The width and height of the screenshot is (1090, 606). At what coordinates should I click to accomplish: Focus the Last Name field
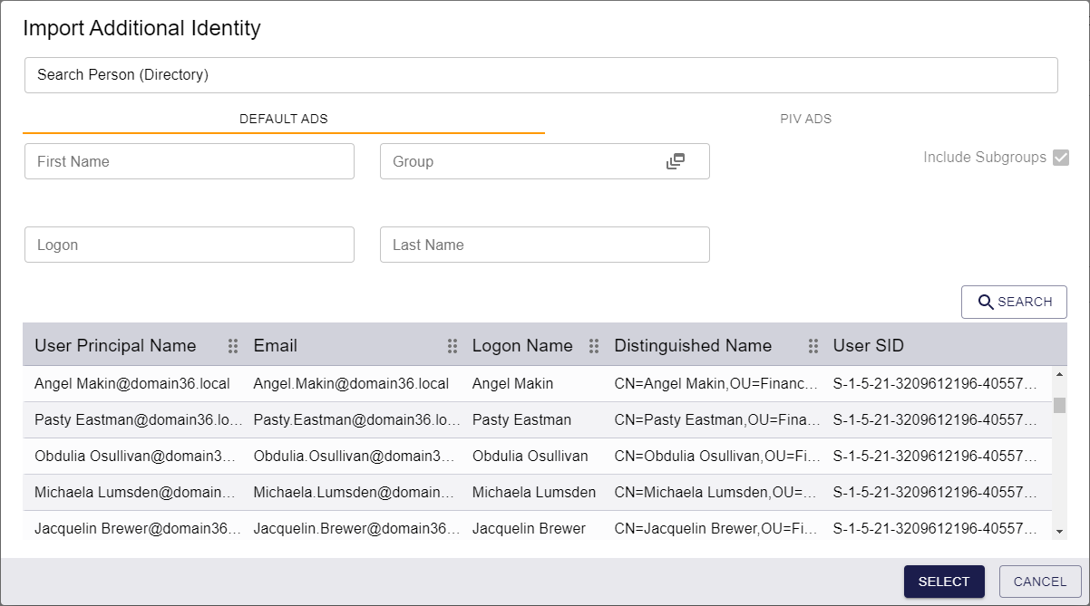(x=545, y=245)
